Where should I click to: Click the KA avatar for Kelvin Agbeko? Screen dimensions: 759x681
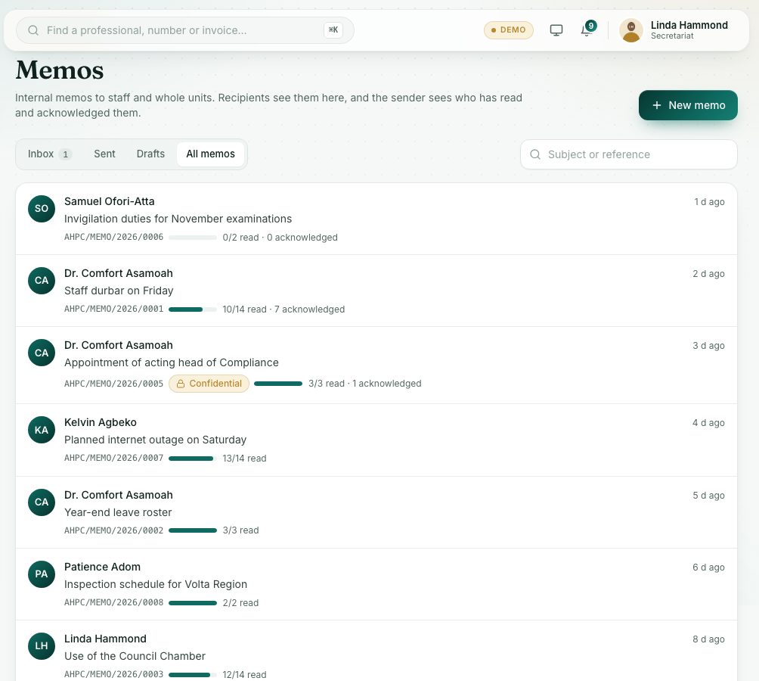[x=42, y=430]
